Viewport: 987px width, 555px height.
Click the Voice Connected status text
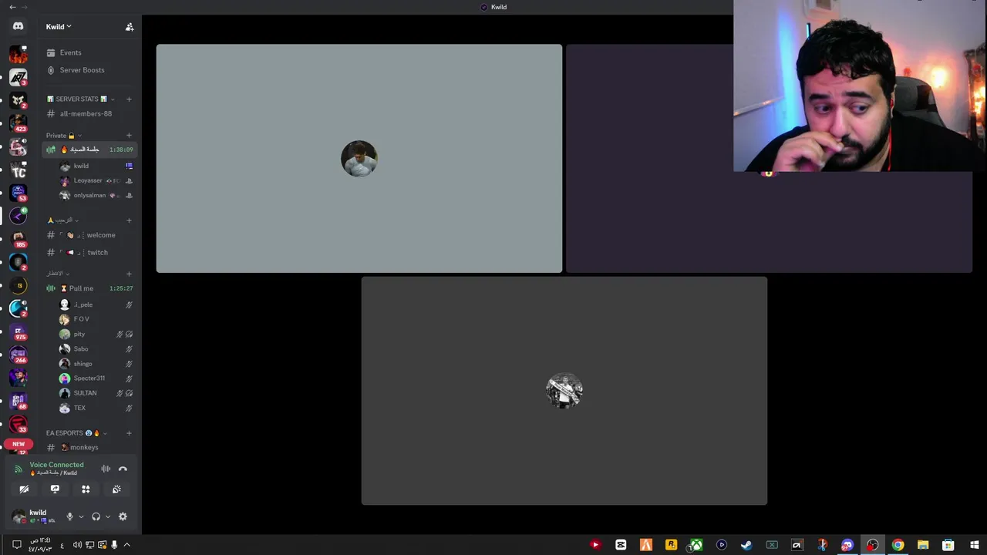point(56,465)
